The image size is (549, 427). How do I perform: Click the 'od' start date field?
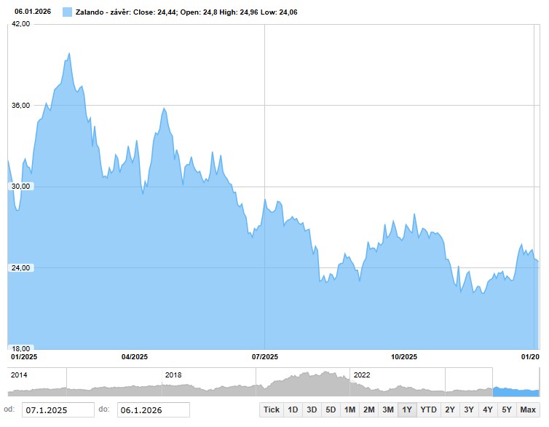point(58,410)
